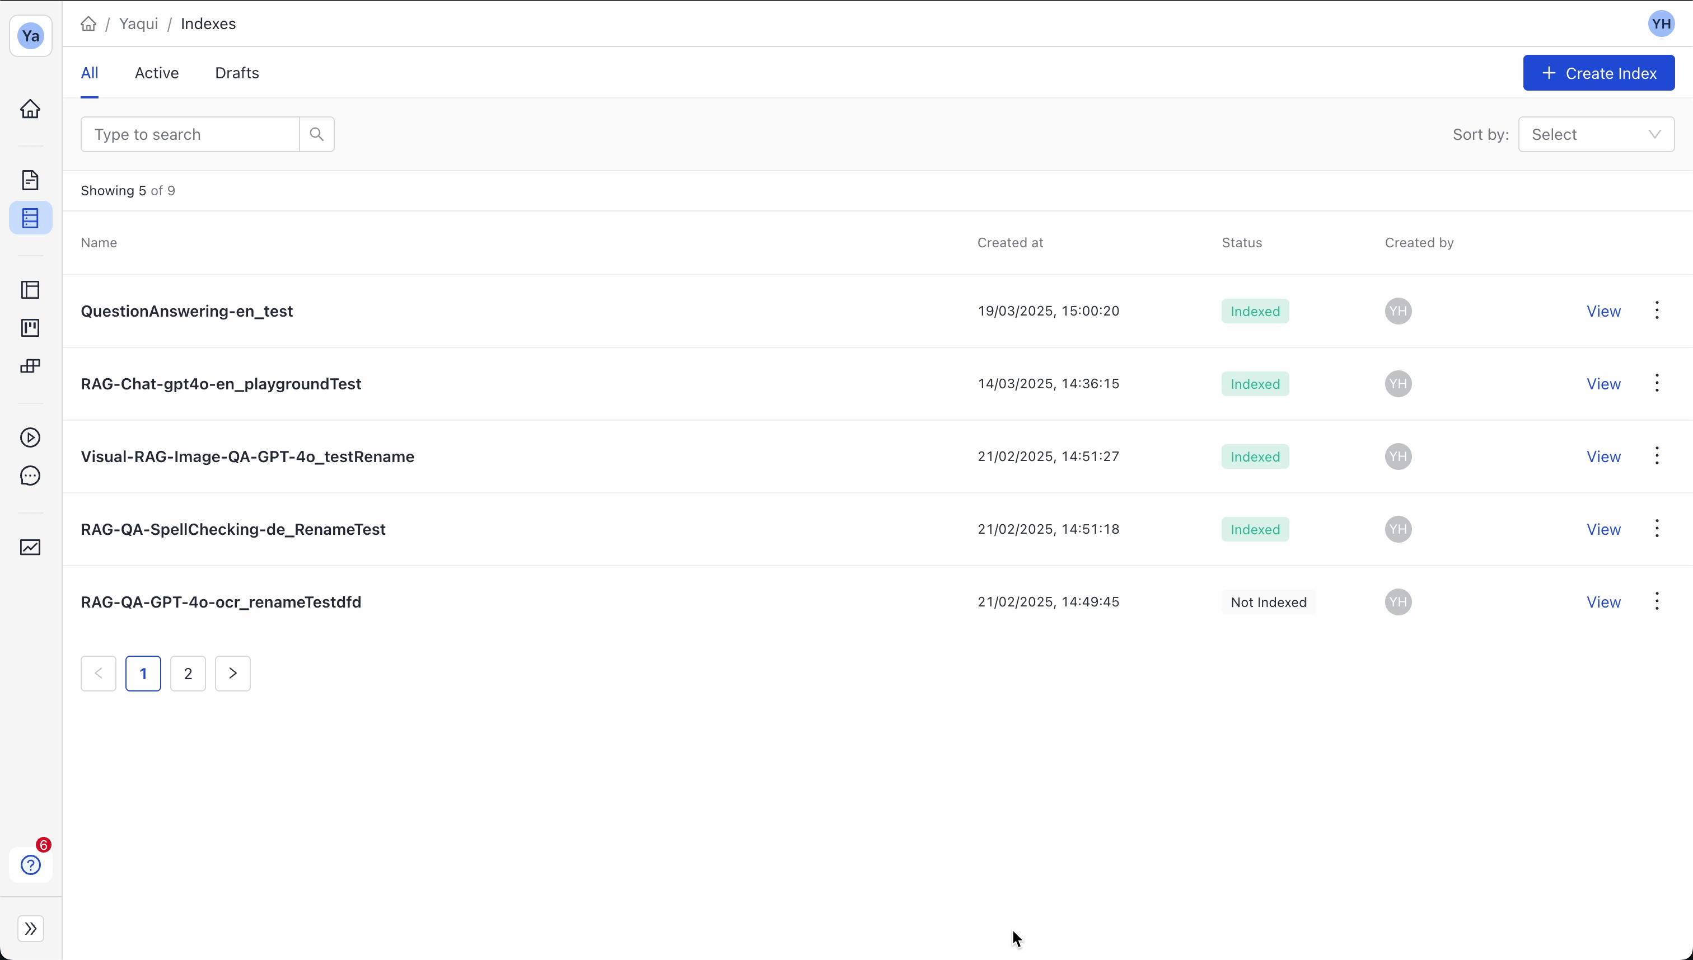Go to Home in the sidebar

tap(30, 109)
